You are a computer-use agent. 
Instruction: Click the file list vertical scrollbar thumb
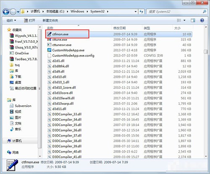(x=206, y=52)
